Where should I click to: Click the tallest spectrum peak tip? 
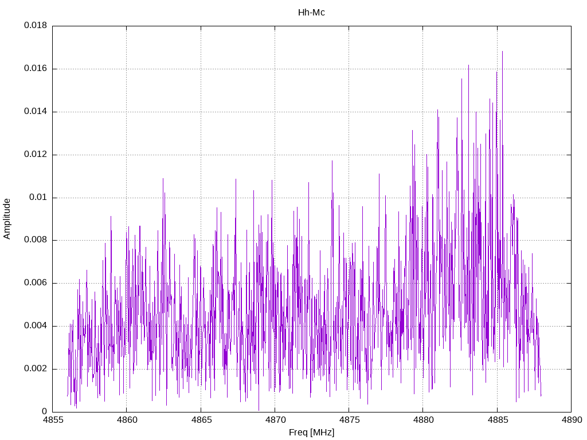502,52
